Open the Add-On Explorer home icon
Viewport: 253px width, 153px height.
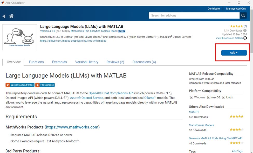tap(11, 16)
